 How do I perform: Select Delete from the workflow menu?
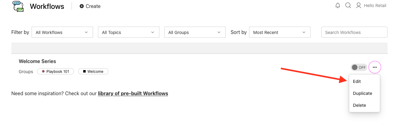click(359, 105)
